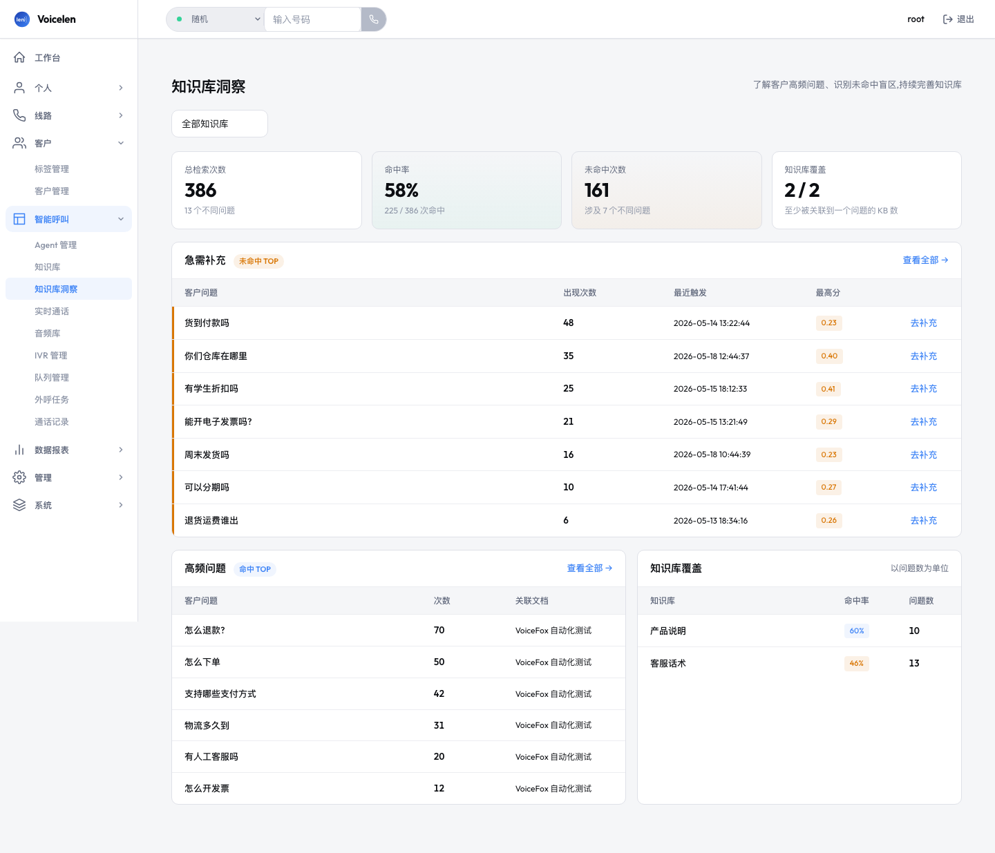Open the 全部知识库 filter dropdown
This screenshot has width=995, height=853.
click(220, 124)
